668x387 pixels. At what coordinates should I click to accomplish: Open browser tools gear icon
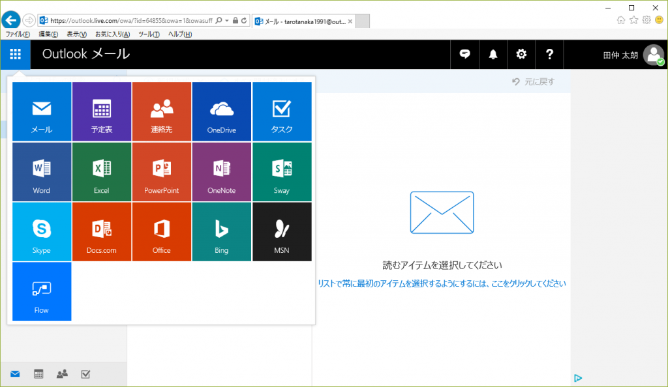pos(646,20)
